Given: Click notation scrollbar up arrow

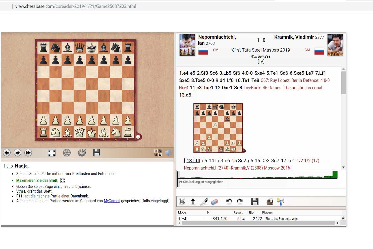Looking at the screenshot, I should 343,69.
